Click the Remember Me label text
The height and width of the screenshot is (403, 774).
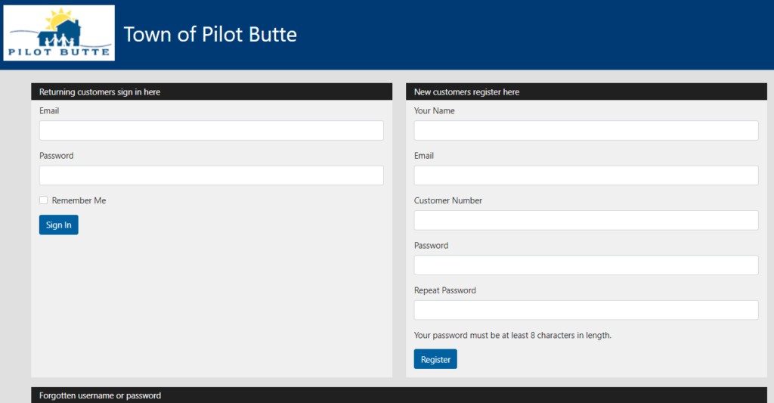coord(79,200)
